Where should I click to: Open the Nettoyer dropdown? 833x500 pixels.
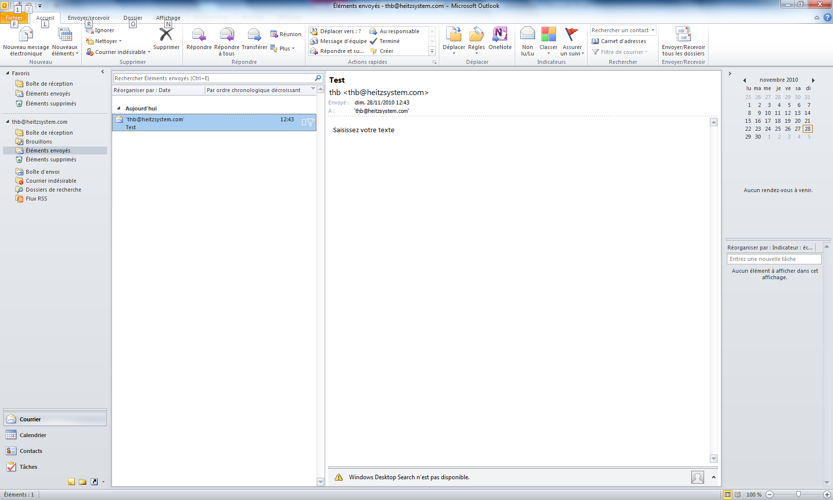click(x=104, y=41)
